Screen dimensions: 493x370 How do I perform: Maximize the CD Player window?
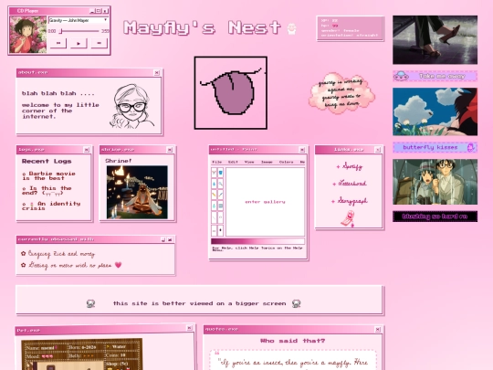[99, 11]
